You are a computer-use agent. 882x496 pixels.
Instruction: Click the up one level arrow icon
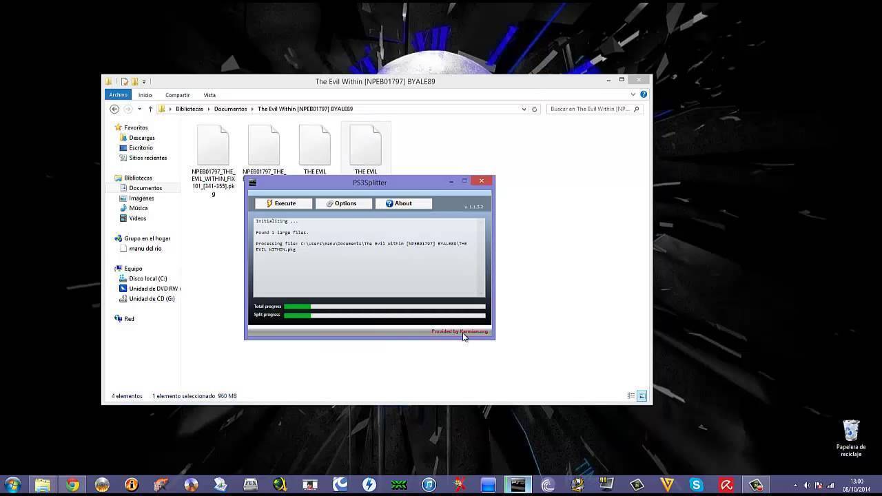[x=150, y=109]
